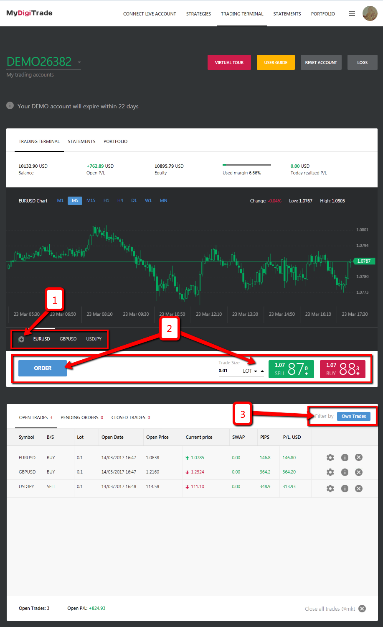Image resolution: width=383 pixels, height=627 pixels.
Task: Add a symbol with the plus icon
Action: click(21, 339)
